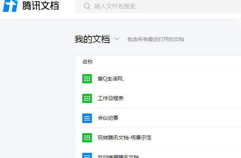Click the spreadsheet icon for 工作日程表

87,98
